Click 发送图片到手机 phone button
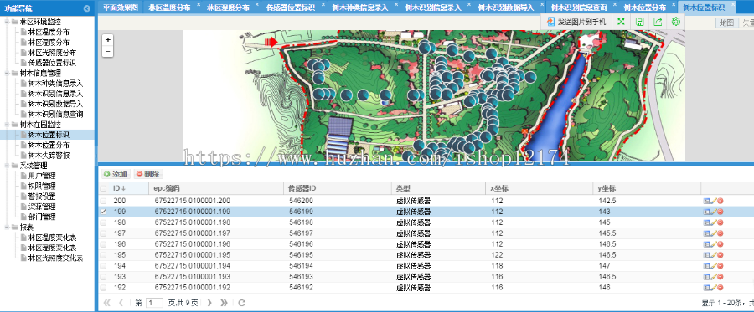Image resolution: width=754 pixels, height=312 pixels. tap(576, 22)
